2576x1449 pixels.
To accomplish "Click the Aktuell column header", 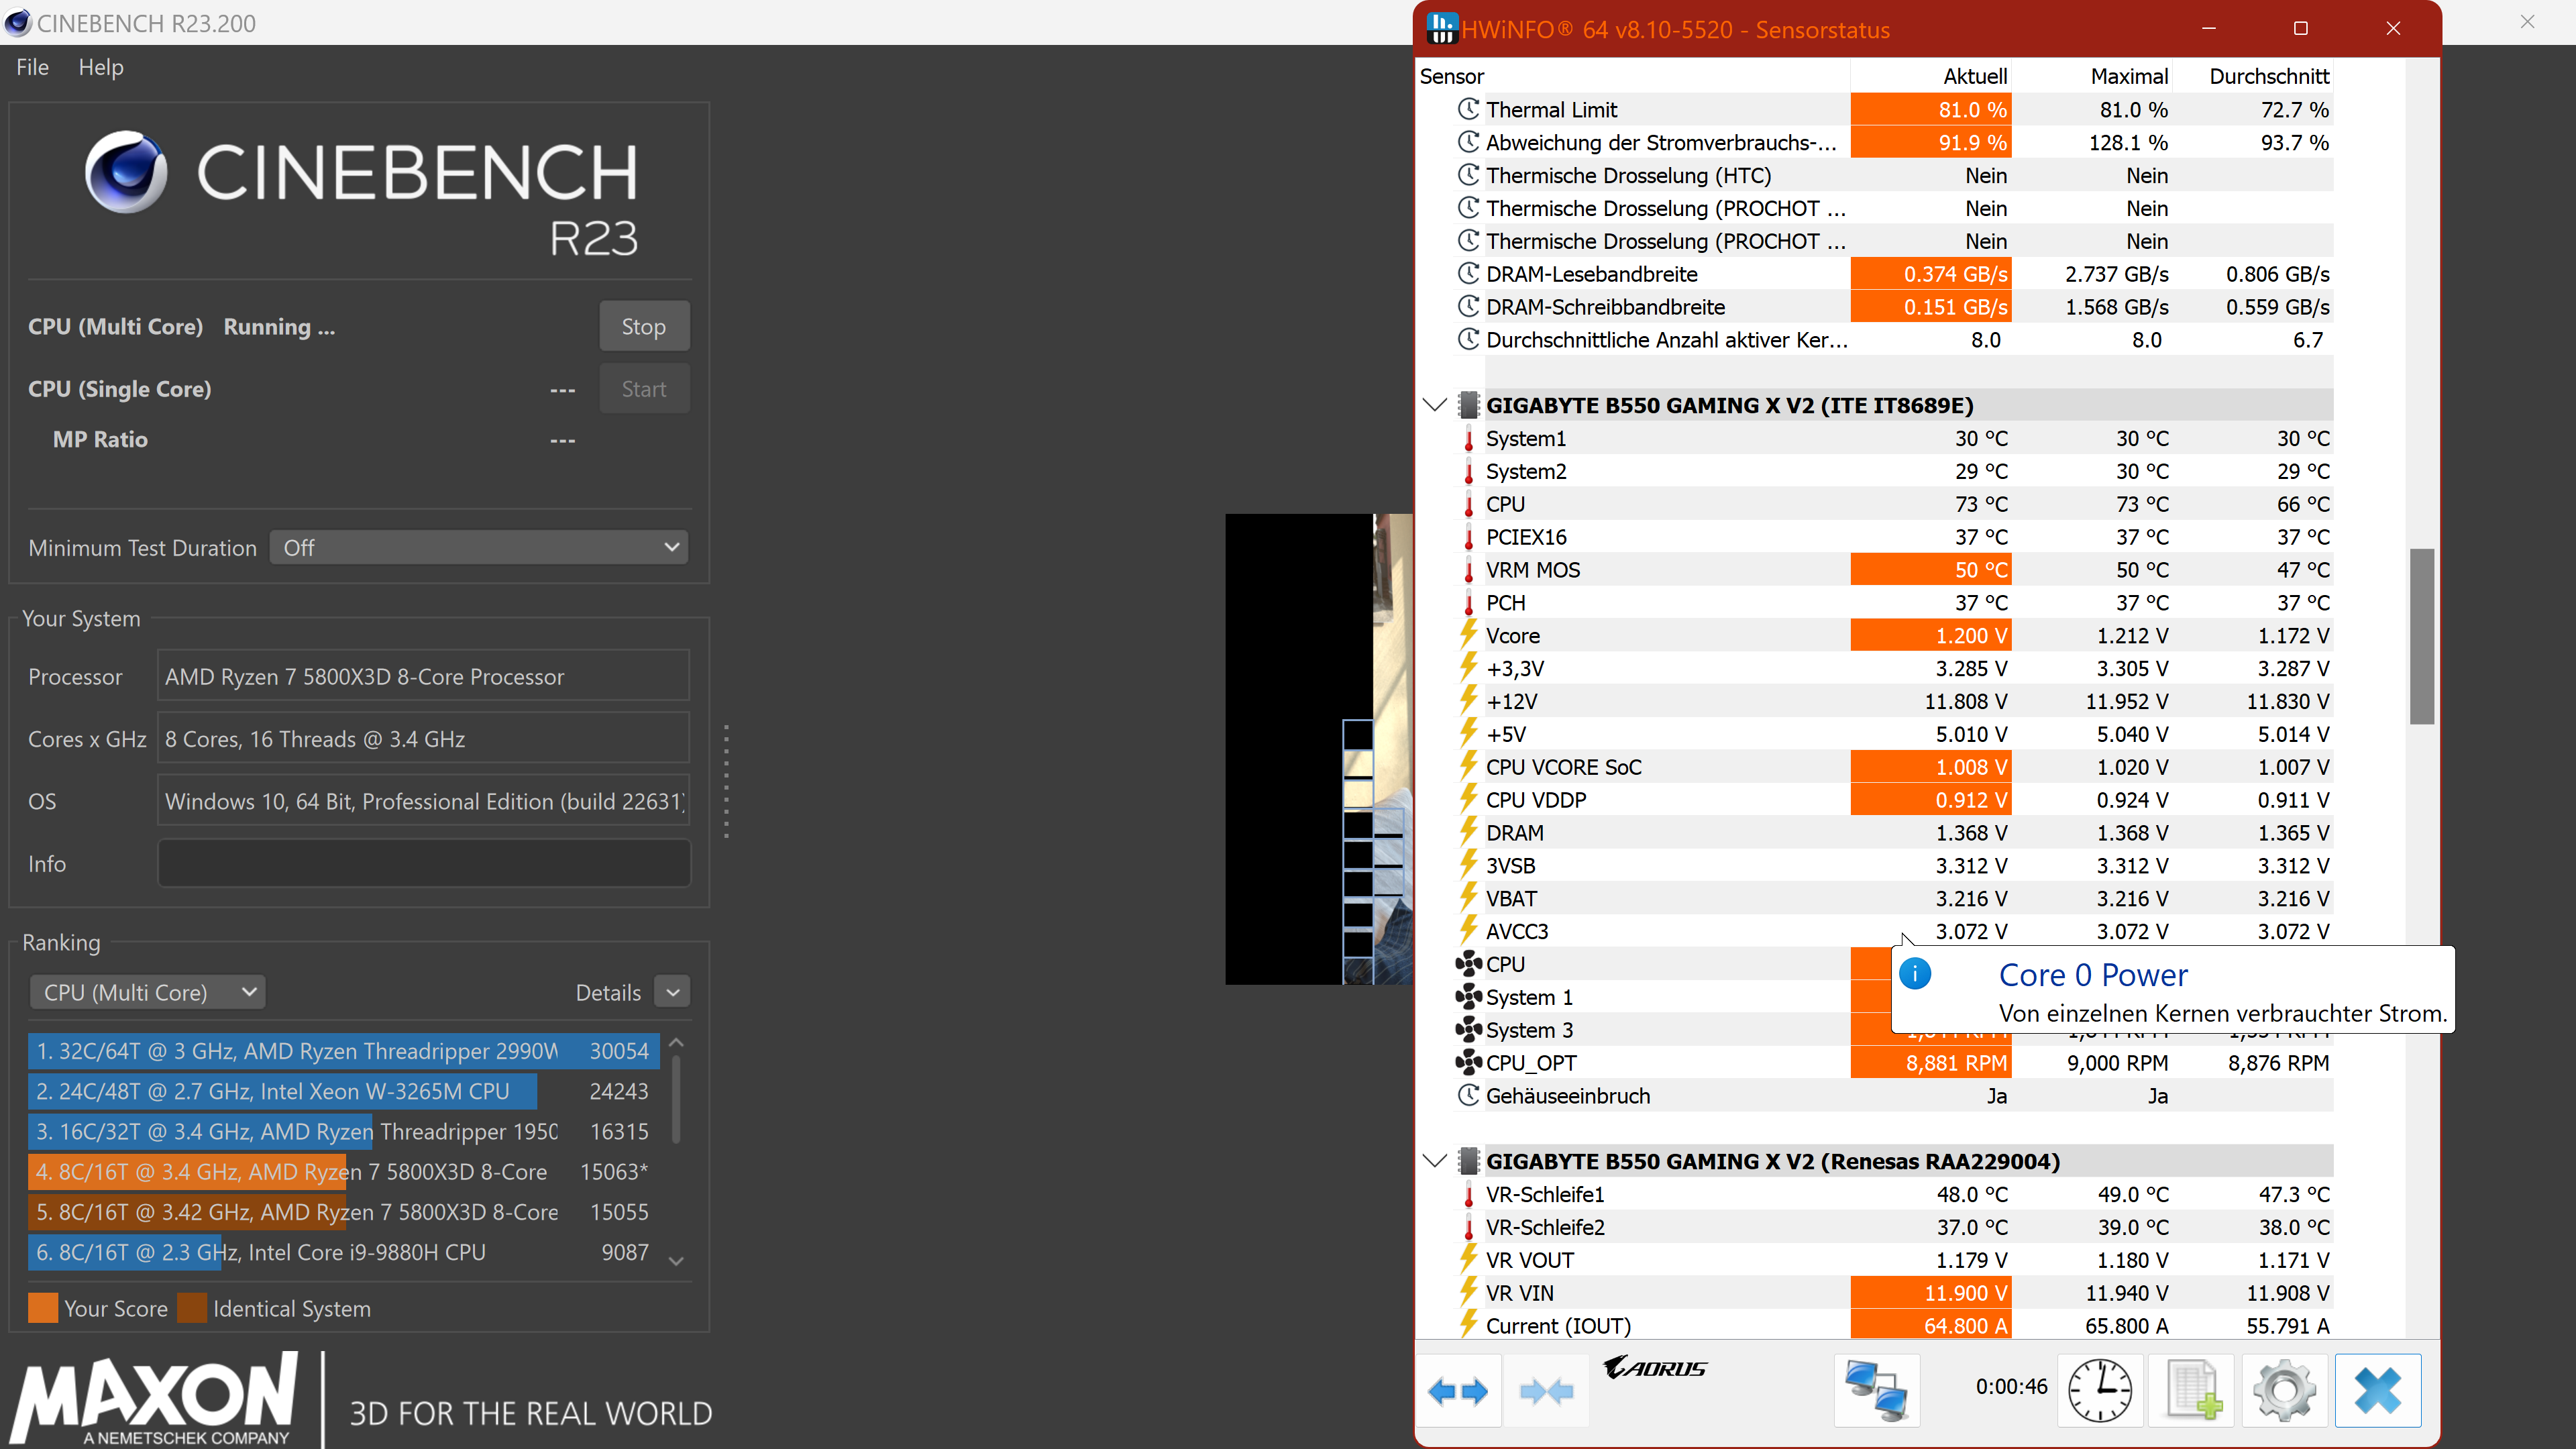I will (1931, 76).
